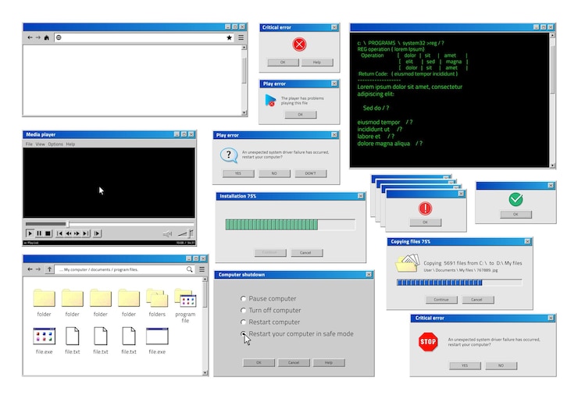Click inside the browser address field

click(x=144, y=37)
